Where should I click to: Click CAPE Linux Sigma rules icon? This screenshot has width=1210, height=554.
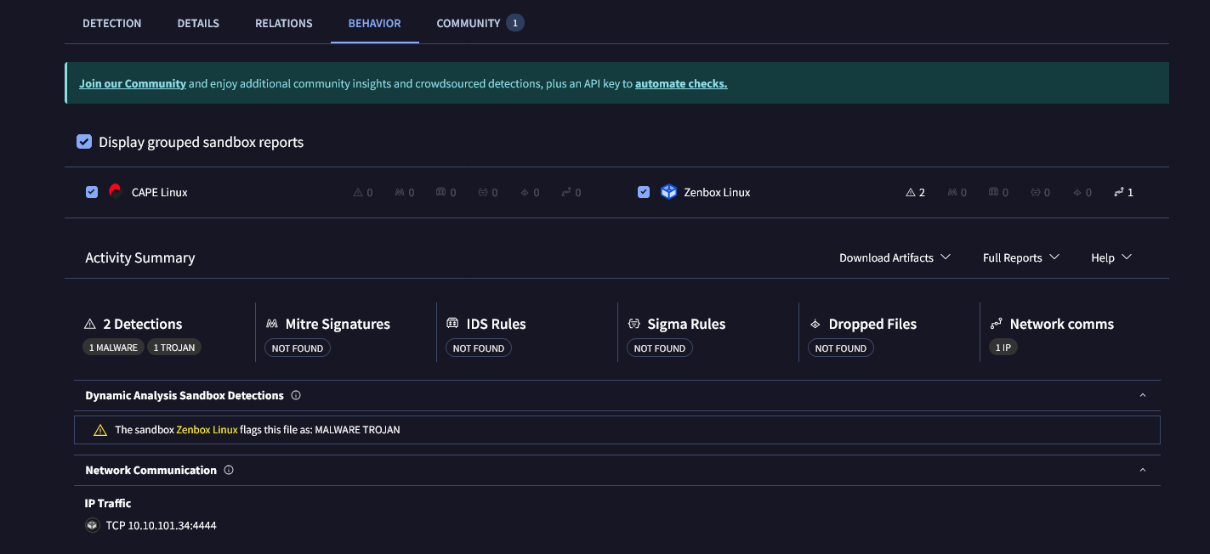pos(482,193)
